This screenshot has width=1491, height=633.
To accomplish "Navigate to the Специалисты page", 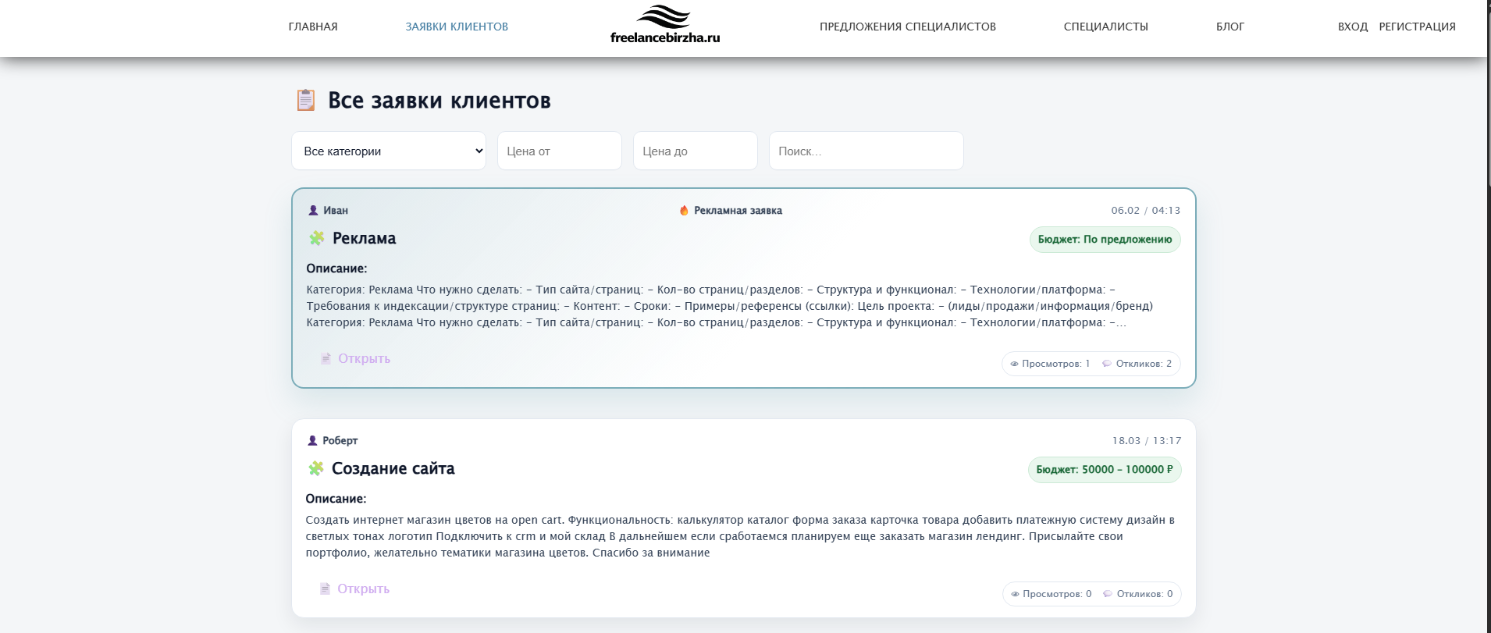I will pyautogui.click(x=1105, y=27).
